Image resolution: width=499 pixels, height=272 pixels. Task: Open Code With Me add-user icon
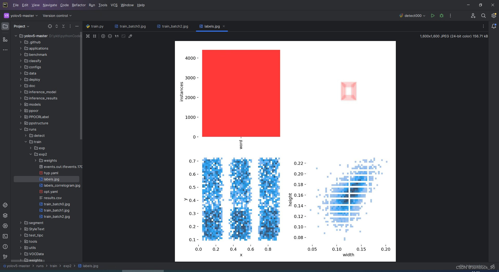[x=473, y=16]
